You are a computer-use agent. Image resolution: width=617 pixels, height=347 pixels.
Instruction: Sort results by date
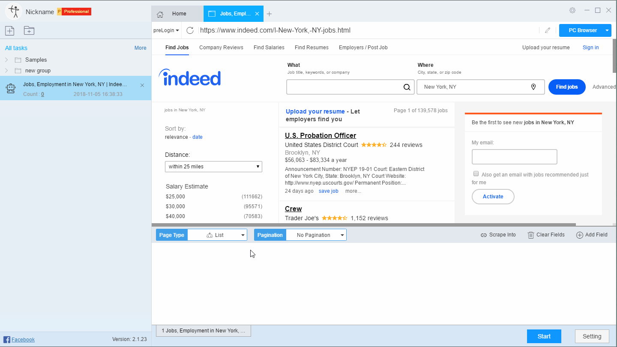point(198,137)
